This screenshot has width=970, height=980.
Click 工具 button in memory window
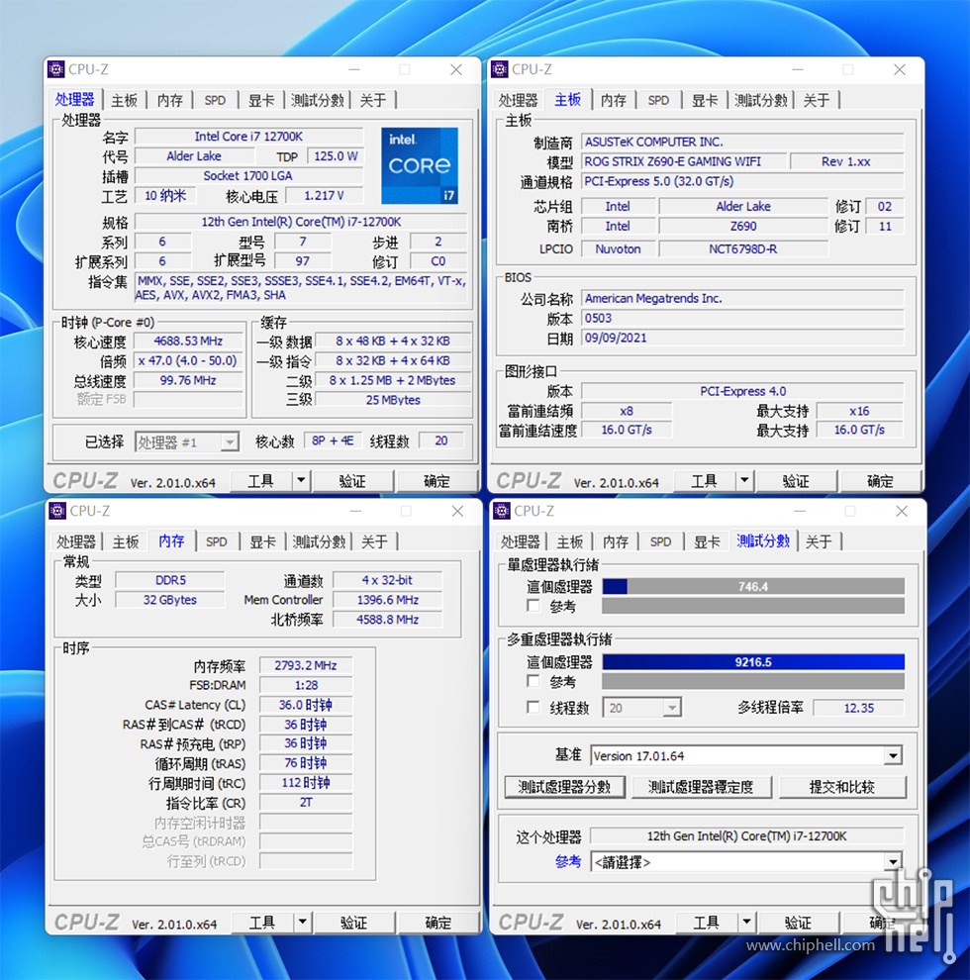[x=262, y=923]
